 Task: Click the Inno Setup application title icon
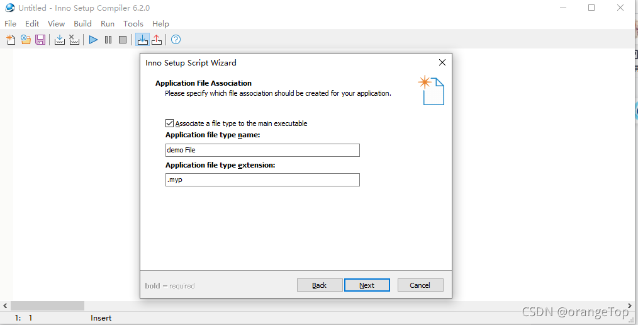tap(10, 8)
